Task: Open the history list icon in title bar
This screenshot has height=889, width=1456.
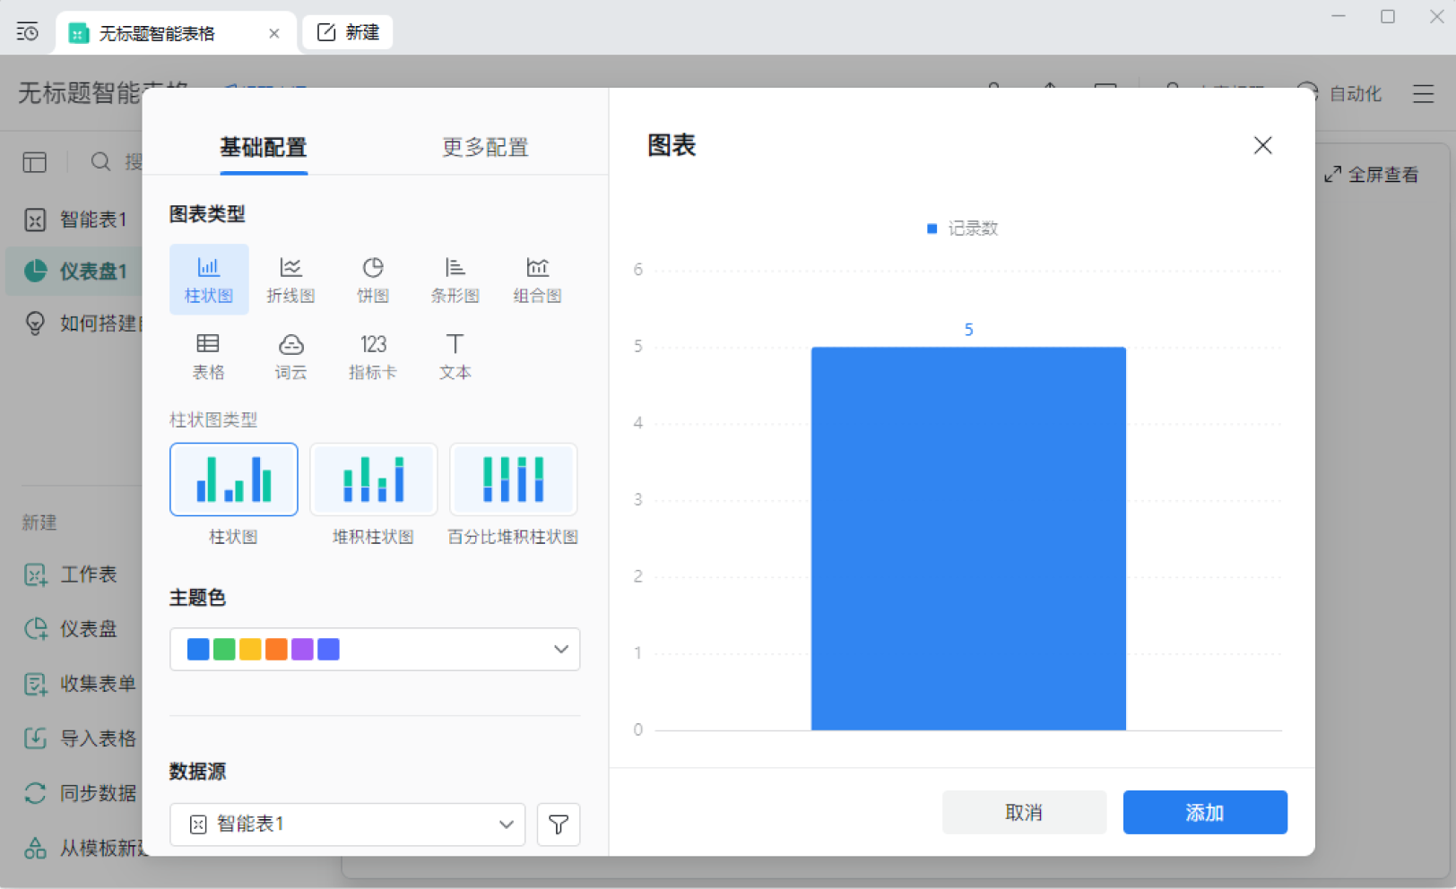Action: tap(28, 32)
